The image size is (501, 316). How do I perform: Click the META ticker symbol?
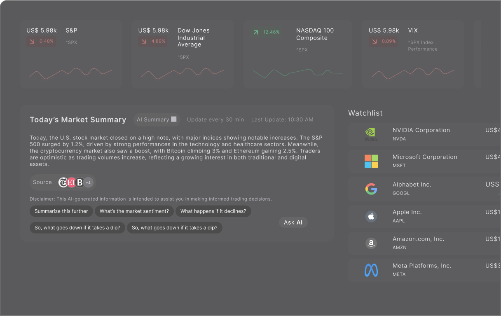pos(399,274)
